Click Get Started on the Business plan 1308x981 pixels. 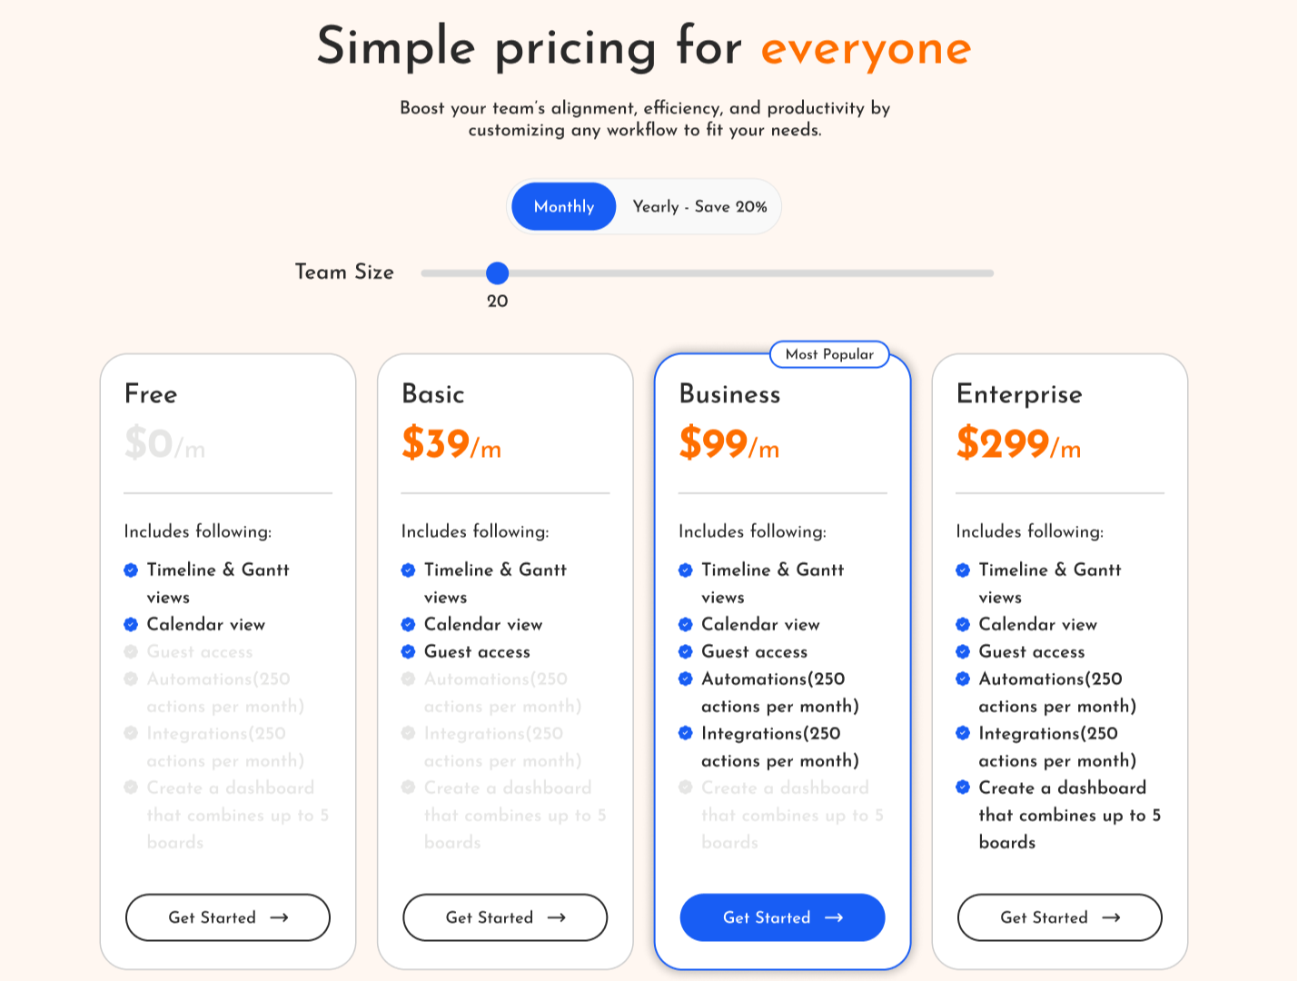[x=782, y=917]
